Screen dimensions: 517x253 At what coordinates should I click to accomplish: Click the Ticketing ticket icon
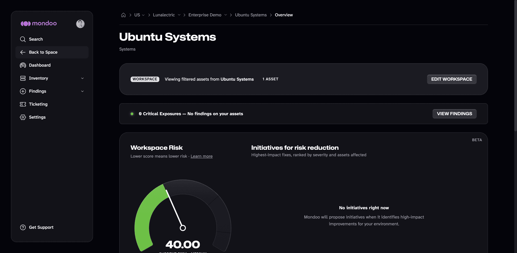(23, 104)
